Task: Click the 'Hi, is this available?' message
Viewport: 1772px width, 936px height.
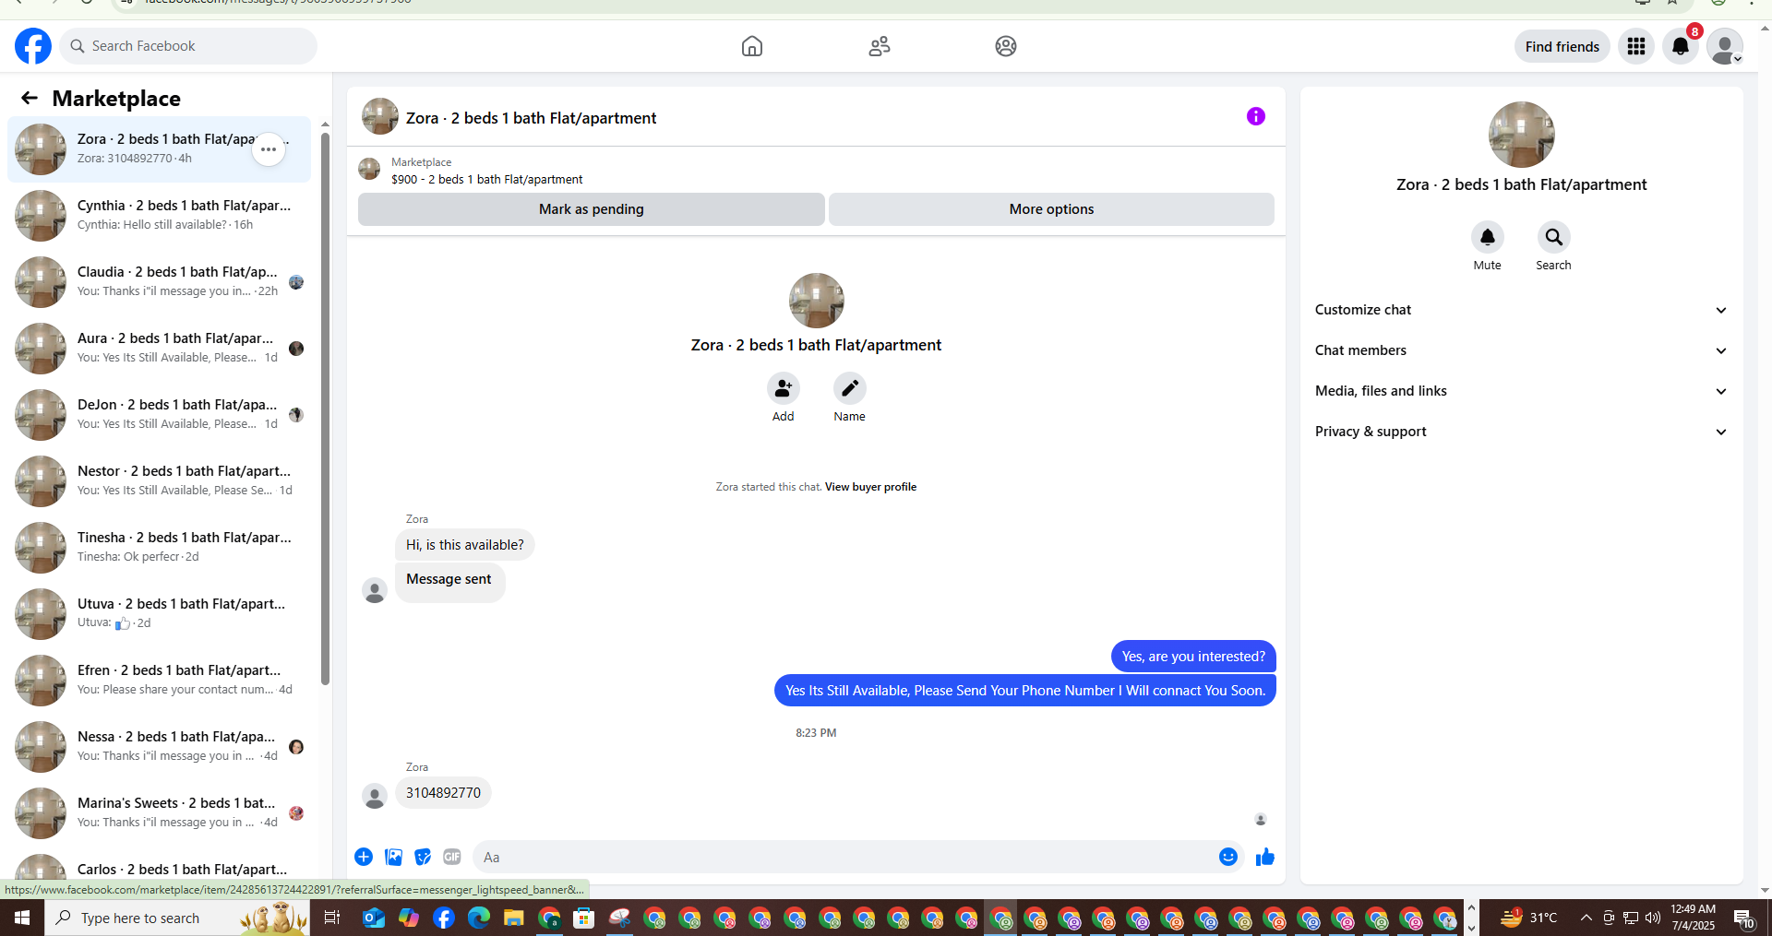Action: coord(464,545)
